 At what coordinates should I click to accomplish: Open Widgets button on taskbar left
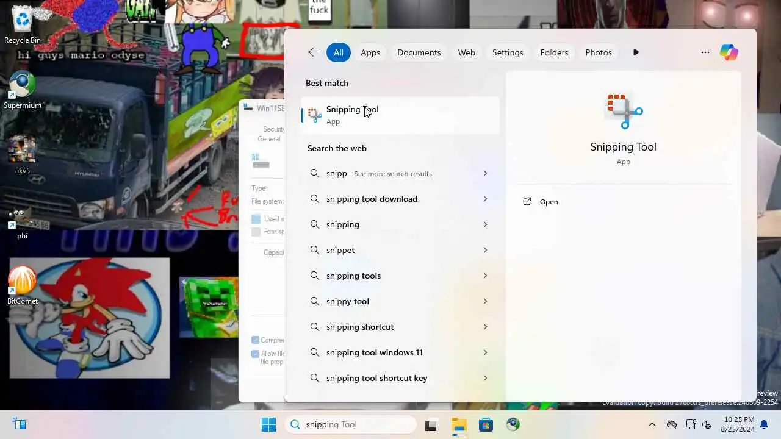(20, 424)
